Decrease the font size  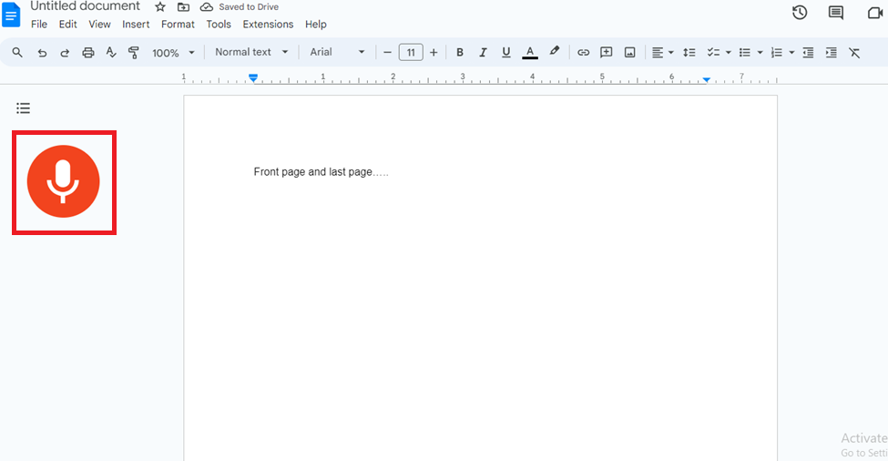tap(387, 53)
